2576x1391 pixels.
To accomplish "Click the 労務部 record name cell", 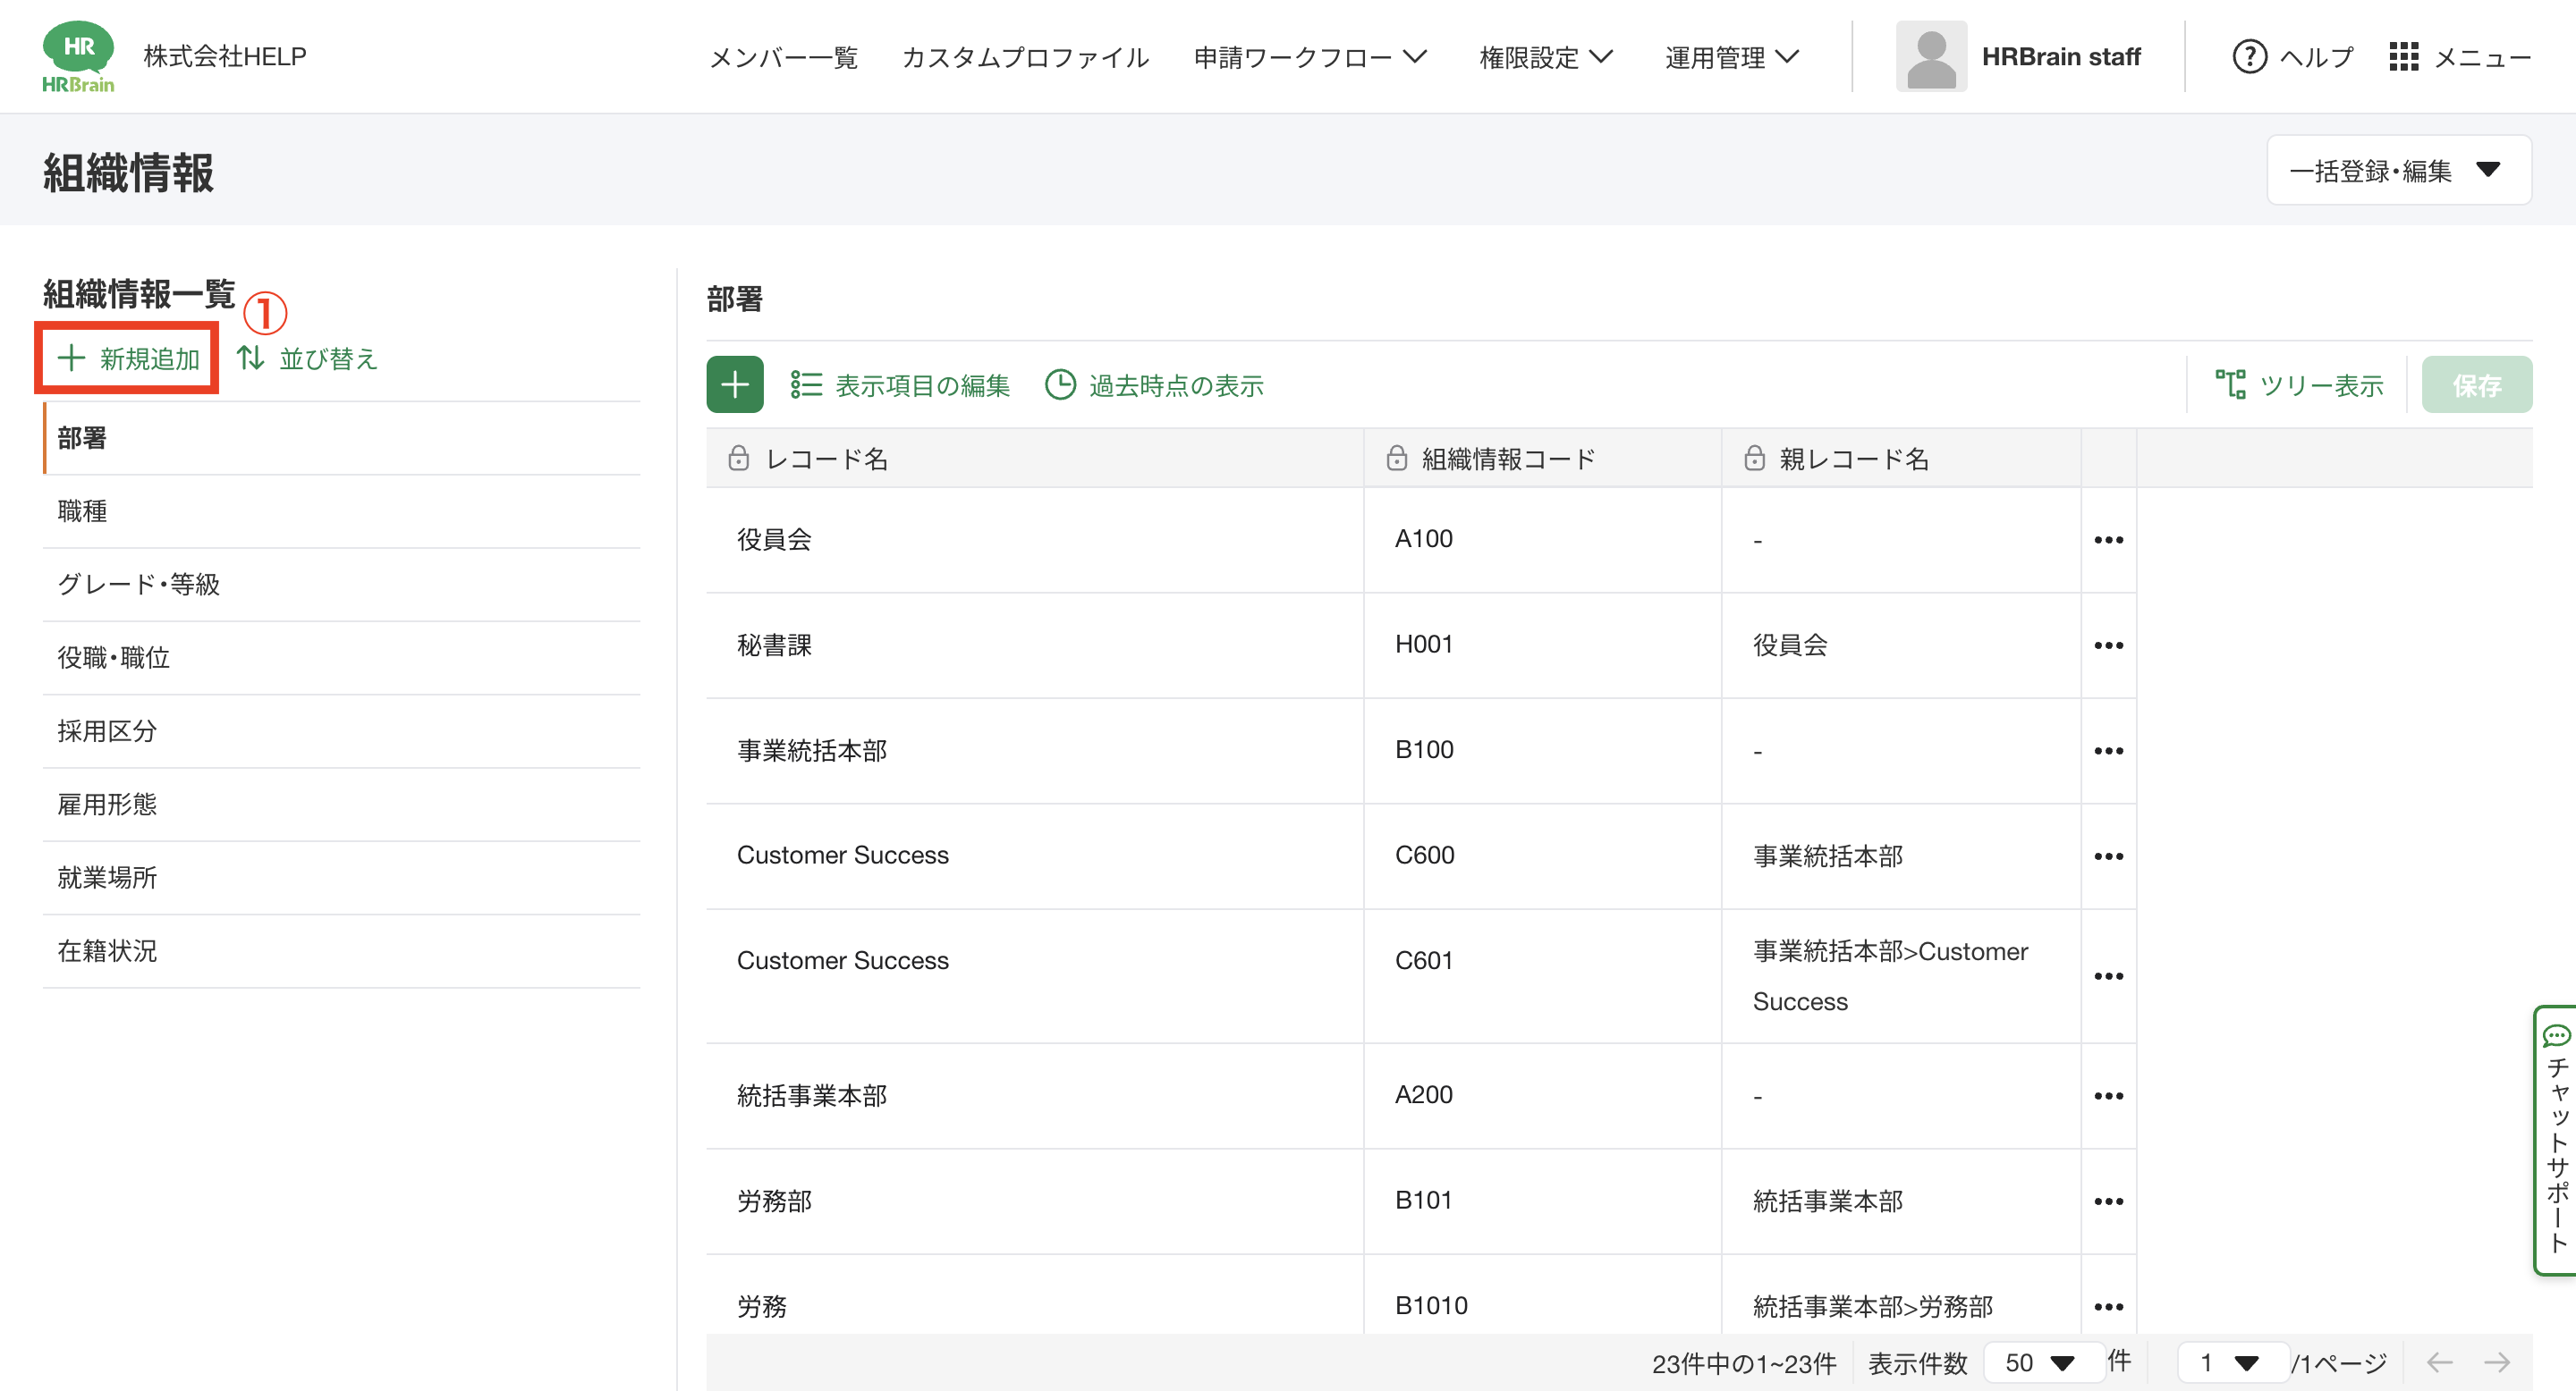I will 1035,1201.
